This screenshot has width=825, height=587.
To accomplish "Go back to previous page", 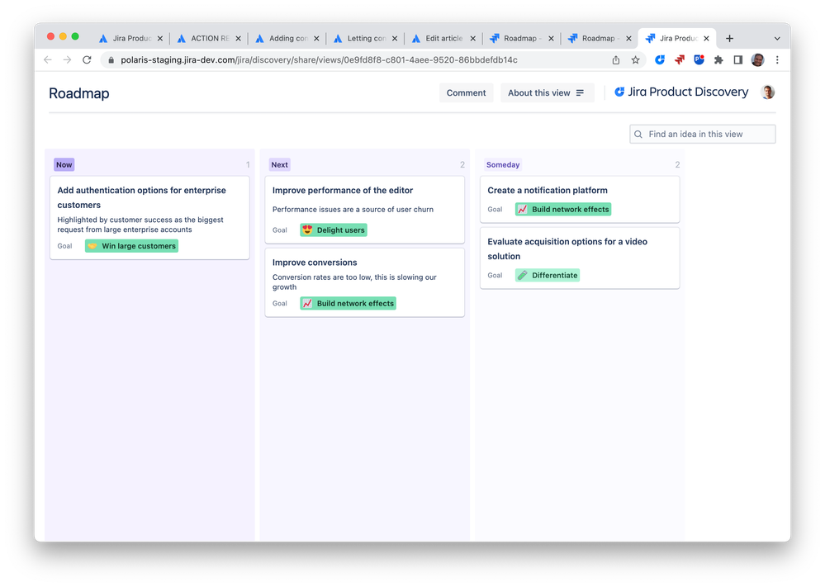I will tap(48, 60).
